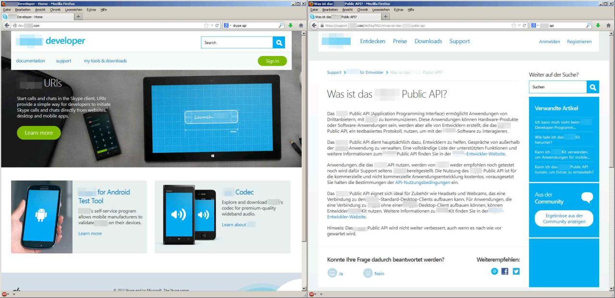
Task: Open new tab in left Firefox window
Action: coord(78,17)
